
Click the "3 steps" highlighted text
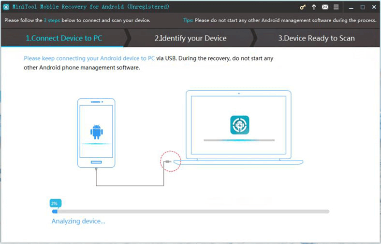[52, 20]
